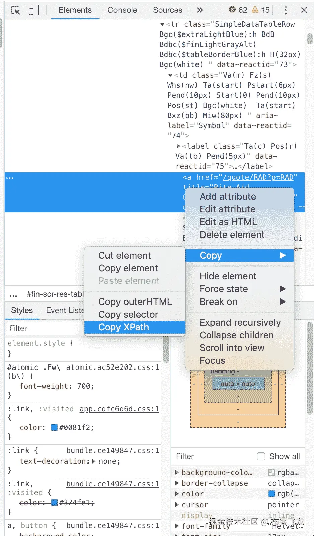Select Edit as HTML menu entry
Image resolution: width=314 pixels, height=536 pixels.
pyautogui.click(x=228, y=222)
